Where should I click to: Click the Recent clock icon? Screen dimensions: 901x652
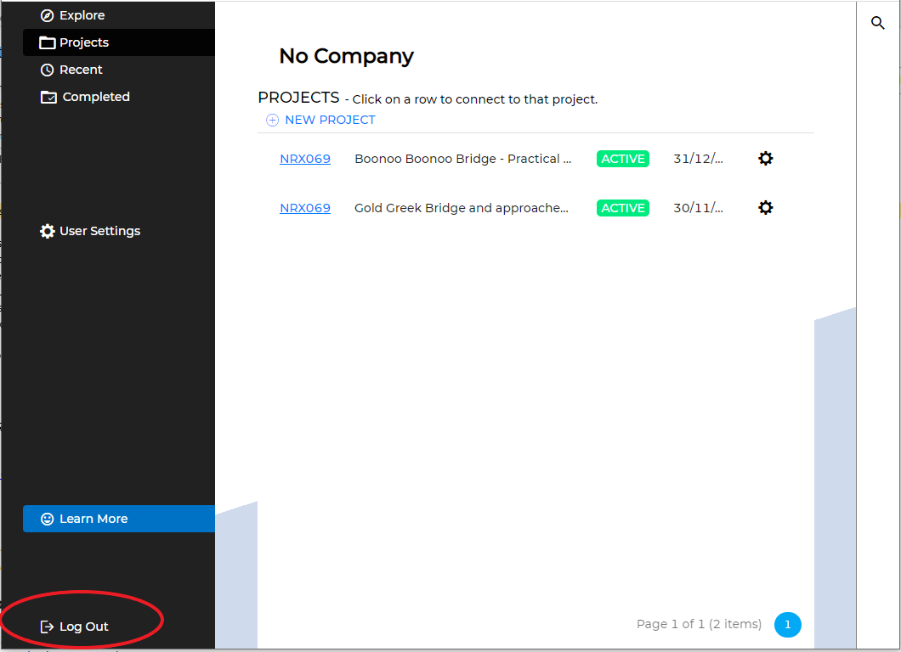point(48,70)
